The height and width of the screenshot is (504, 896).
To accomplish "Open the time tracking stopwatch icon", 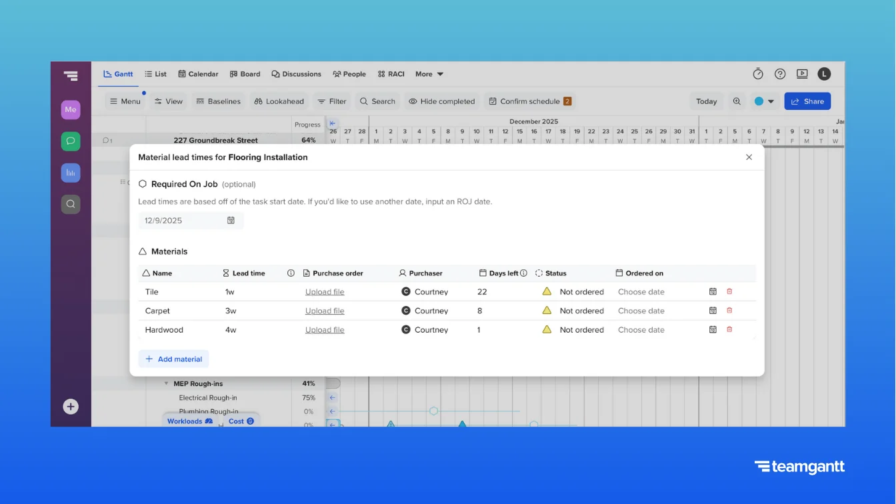I will [x=758, y=73].
